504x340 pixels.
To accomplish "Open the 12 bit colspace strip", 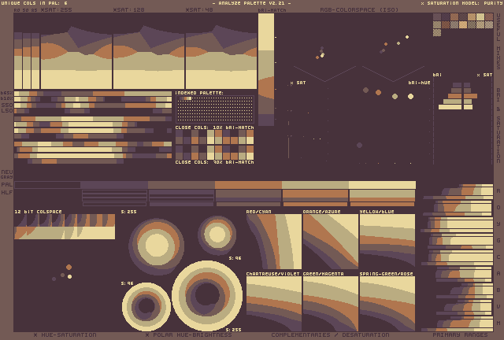I will point(65,227).
